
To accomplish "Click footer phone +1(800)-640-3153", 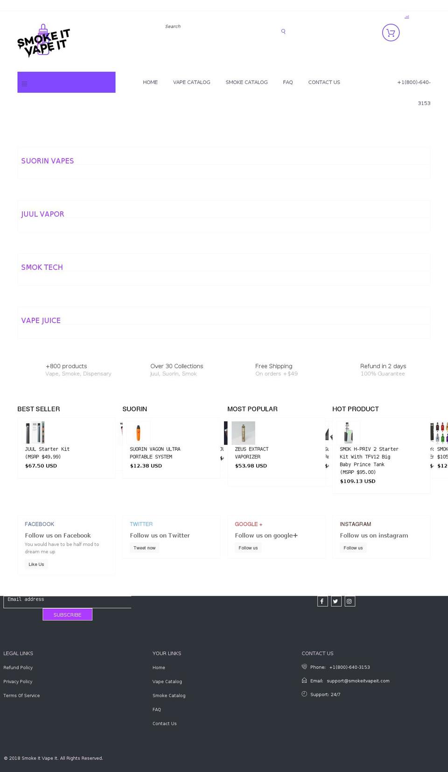I will [350, 667].
